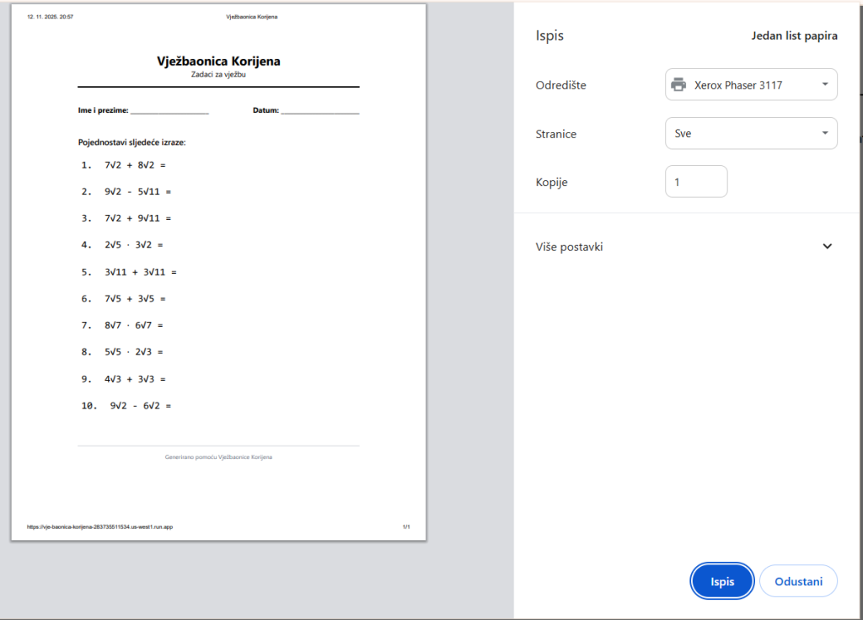The width and height of the screenshot is (863, 620).
Task: Click the date-time stamp in preview header
Action: (51, 17)
